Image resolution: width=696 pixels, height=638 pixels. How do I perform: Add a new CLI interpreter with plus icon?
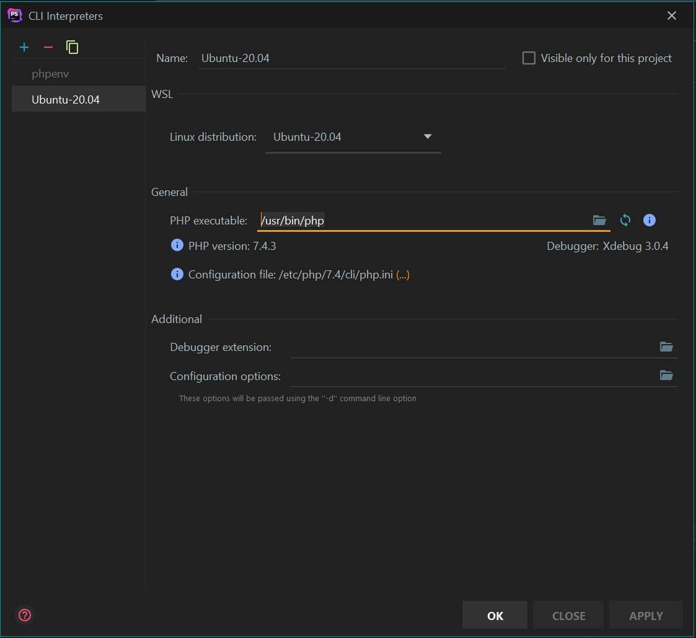pos(24,47)
